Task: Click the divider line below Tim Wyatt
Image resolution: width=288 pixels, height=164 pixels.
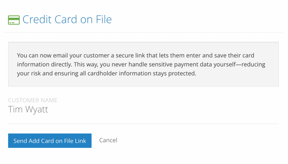Action: click(143, 124)
